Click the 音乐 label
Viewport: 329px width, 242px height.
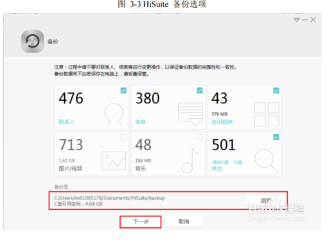click(141, 168)
